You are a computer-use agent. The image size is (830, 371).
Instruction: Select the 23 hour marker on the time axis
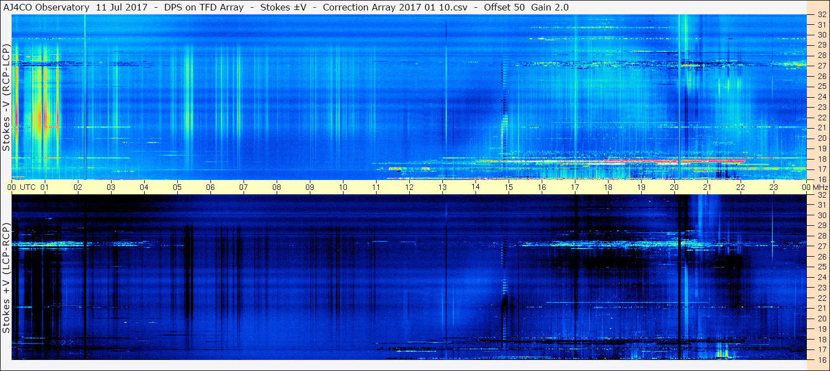point(774,187)
